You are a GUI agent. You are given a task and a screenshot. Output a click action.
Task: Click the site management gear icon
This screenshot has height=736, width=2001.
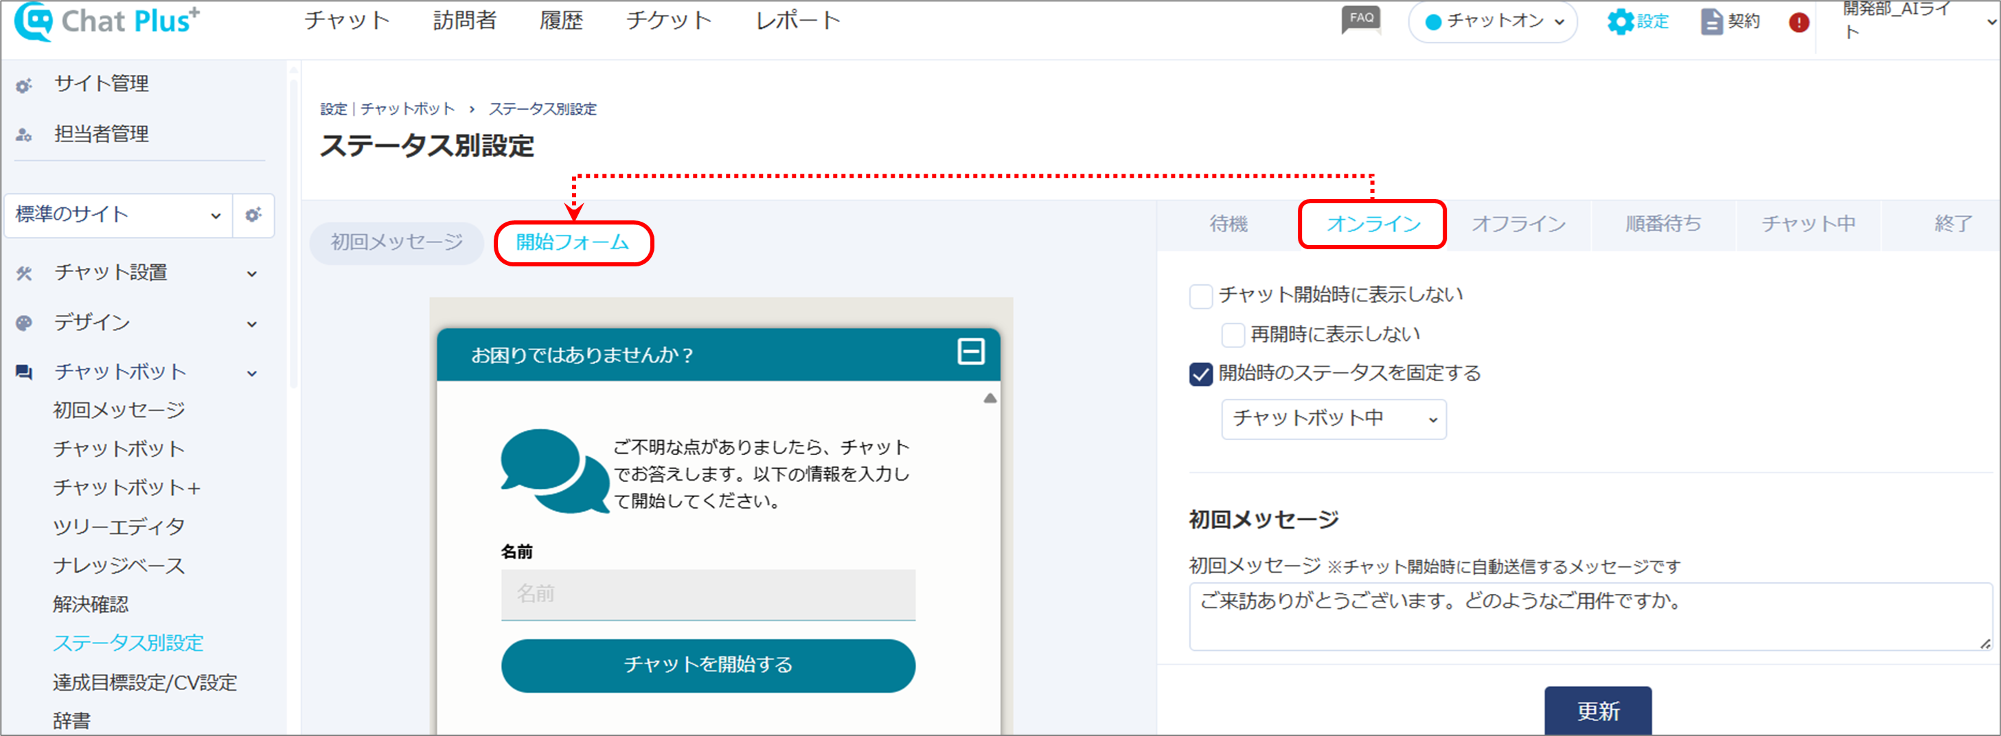pos(24,84)
